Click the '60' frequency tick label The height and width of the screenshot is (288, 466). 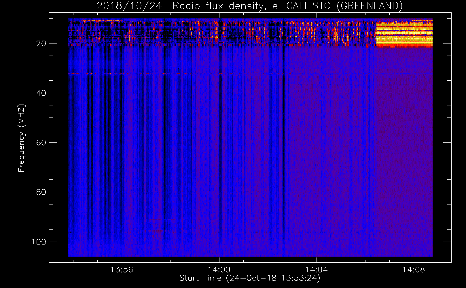click(x=41, y=143)
